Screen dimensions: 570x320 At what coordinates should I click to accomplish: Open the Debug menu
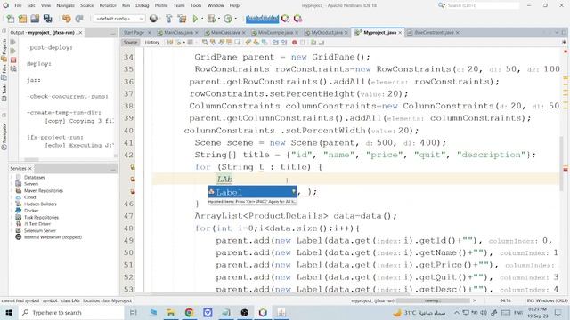click(x=142, y=6)
